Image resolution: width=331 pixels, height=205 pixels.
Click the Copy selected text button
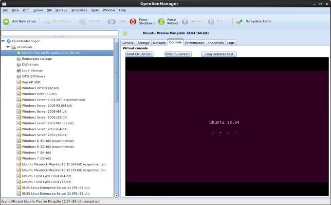pyautogui.click(x=219, y=54)
